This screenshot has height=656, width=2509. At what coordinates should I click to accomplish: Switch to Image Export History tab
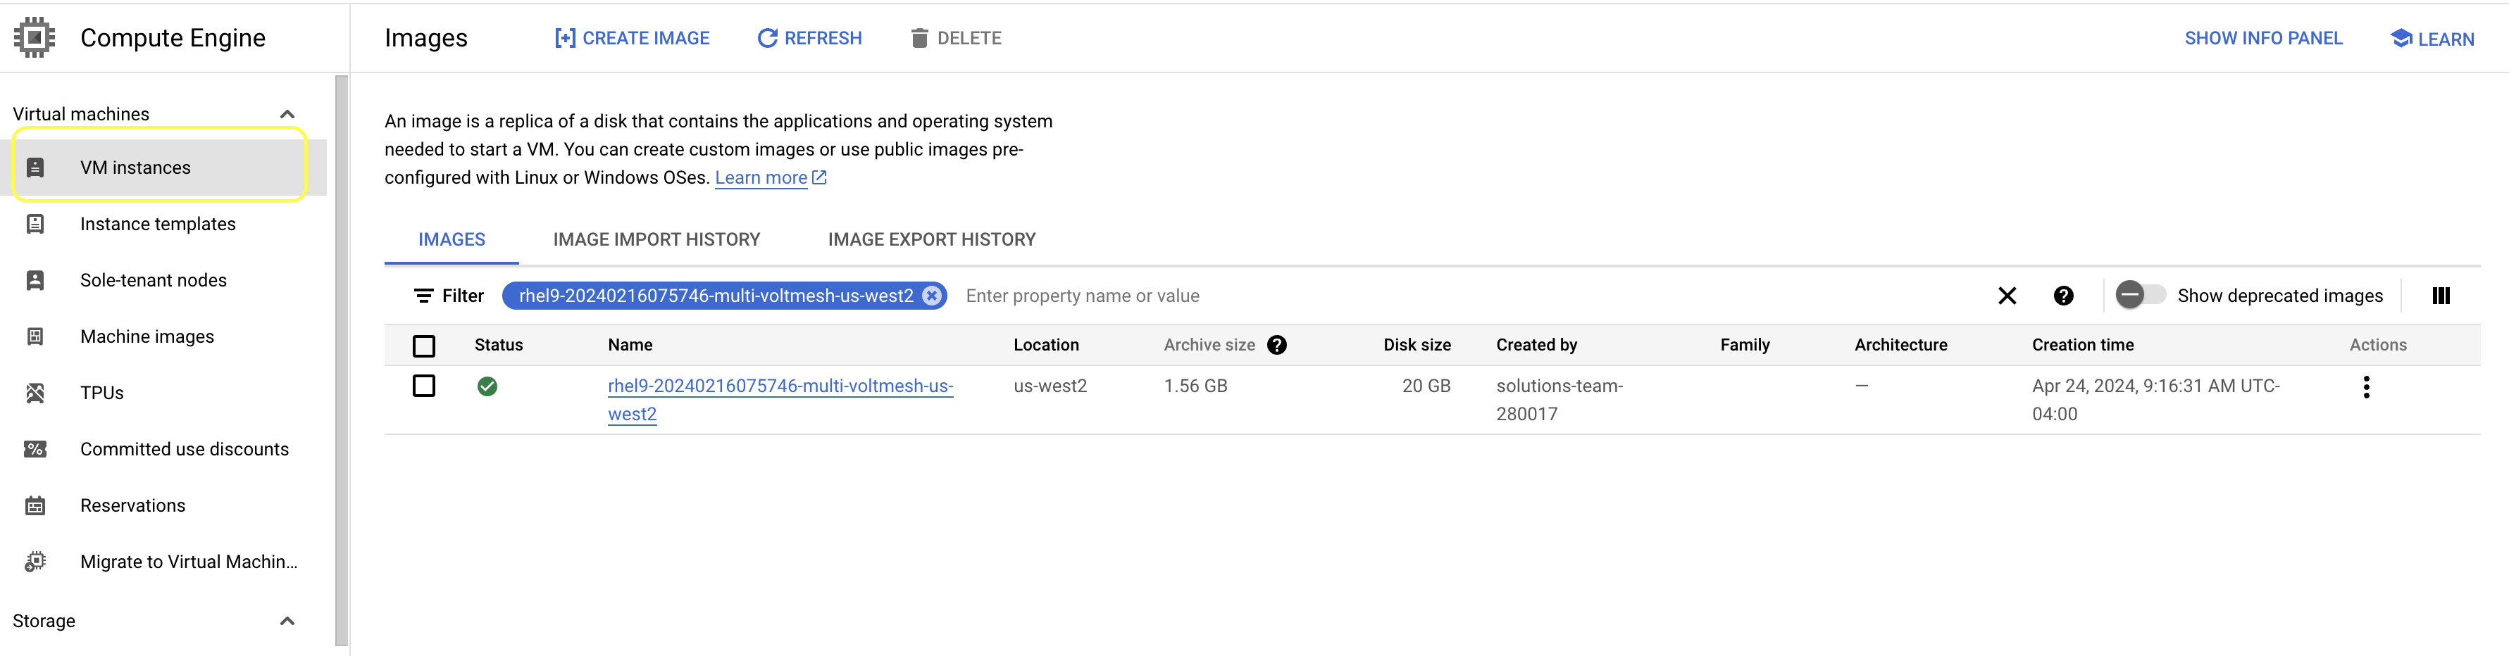click(931, 239)
